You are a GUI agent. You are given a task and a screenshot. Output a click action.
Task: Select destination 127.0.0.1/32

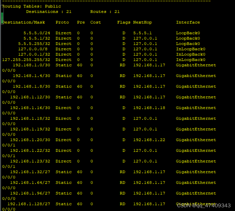tap(34, 54)
